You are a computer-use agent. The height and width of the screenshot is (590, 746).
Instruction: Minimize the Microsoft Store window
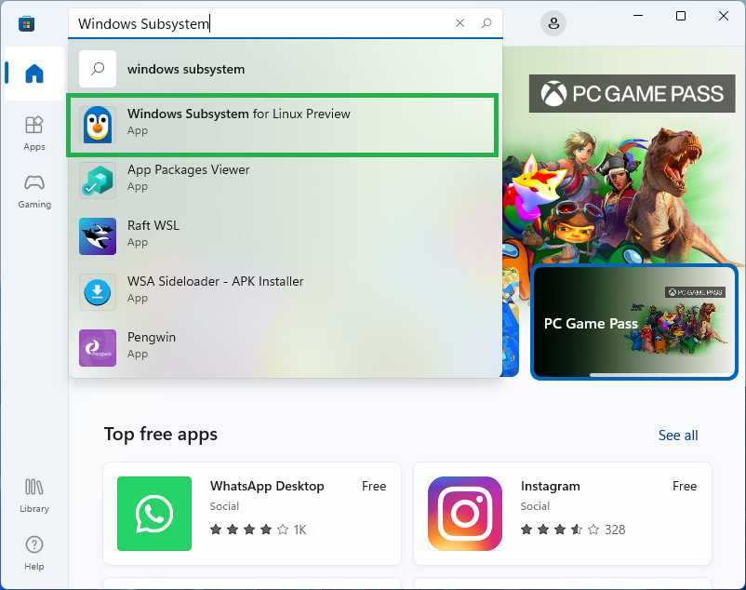(637, 16)
